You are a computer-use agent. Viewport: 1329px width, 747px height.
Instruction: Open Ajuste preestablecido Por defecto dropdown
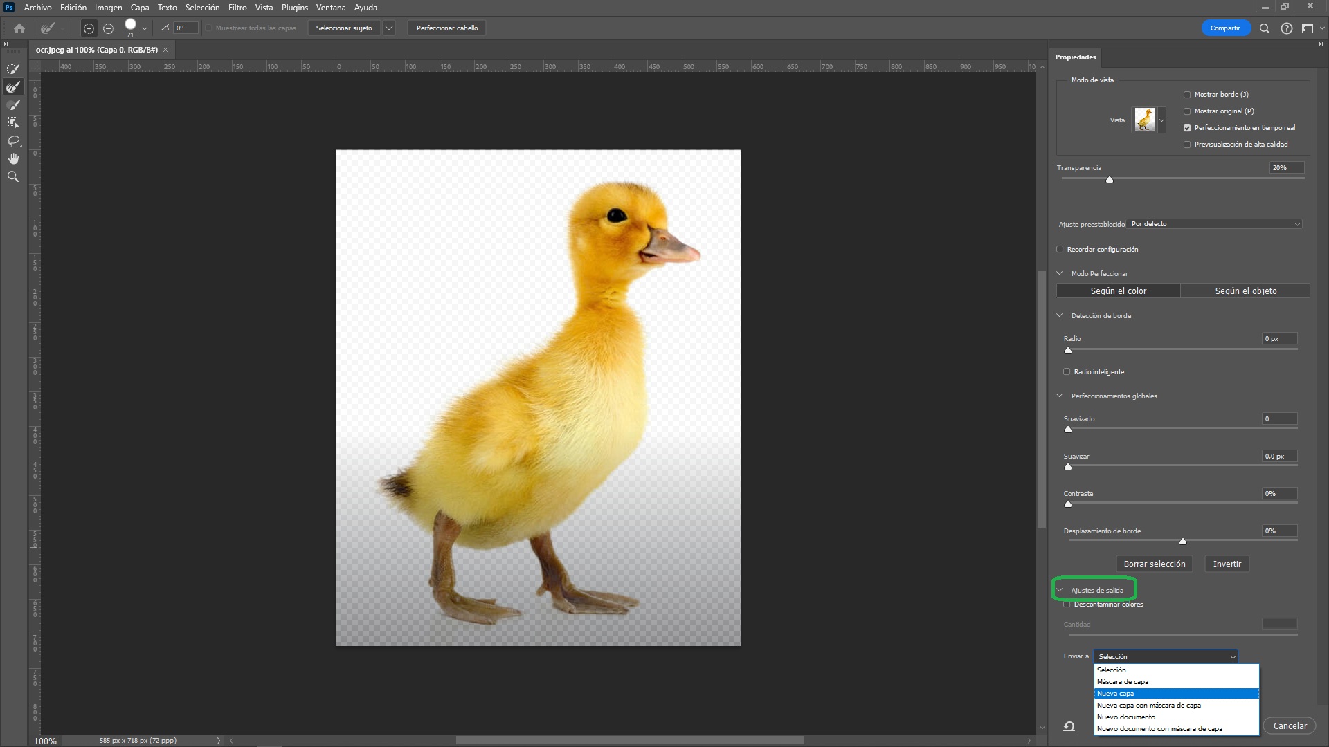(1215, 224)
